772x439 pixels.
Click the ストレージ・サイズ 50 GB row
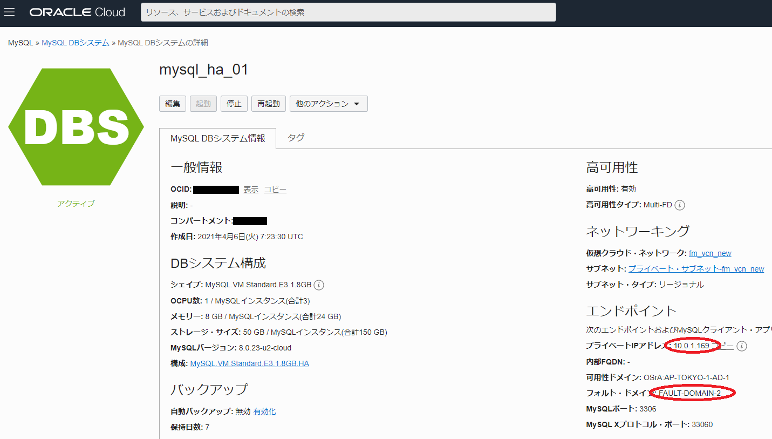pyautogui.click(x=279, y=332)
